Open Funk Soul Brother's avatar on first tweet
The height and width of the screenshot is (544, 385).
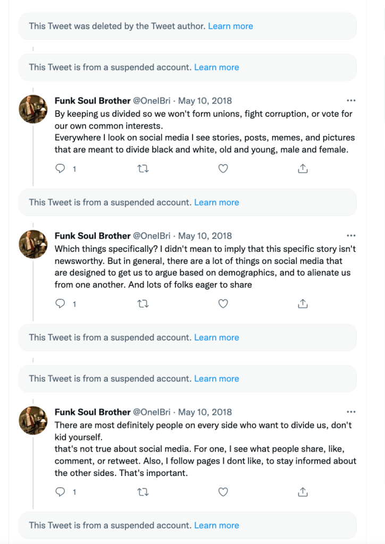pyautogui.click(x=34, y=109)
